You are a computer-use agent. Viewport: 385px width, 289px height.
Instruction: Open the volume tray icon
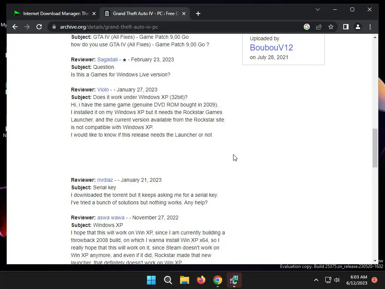point(337,280)
